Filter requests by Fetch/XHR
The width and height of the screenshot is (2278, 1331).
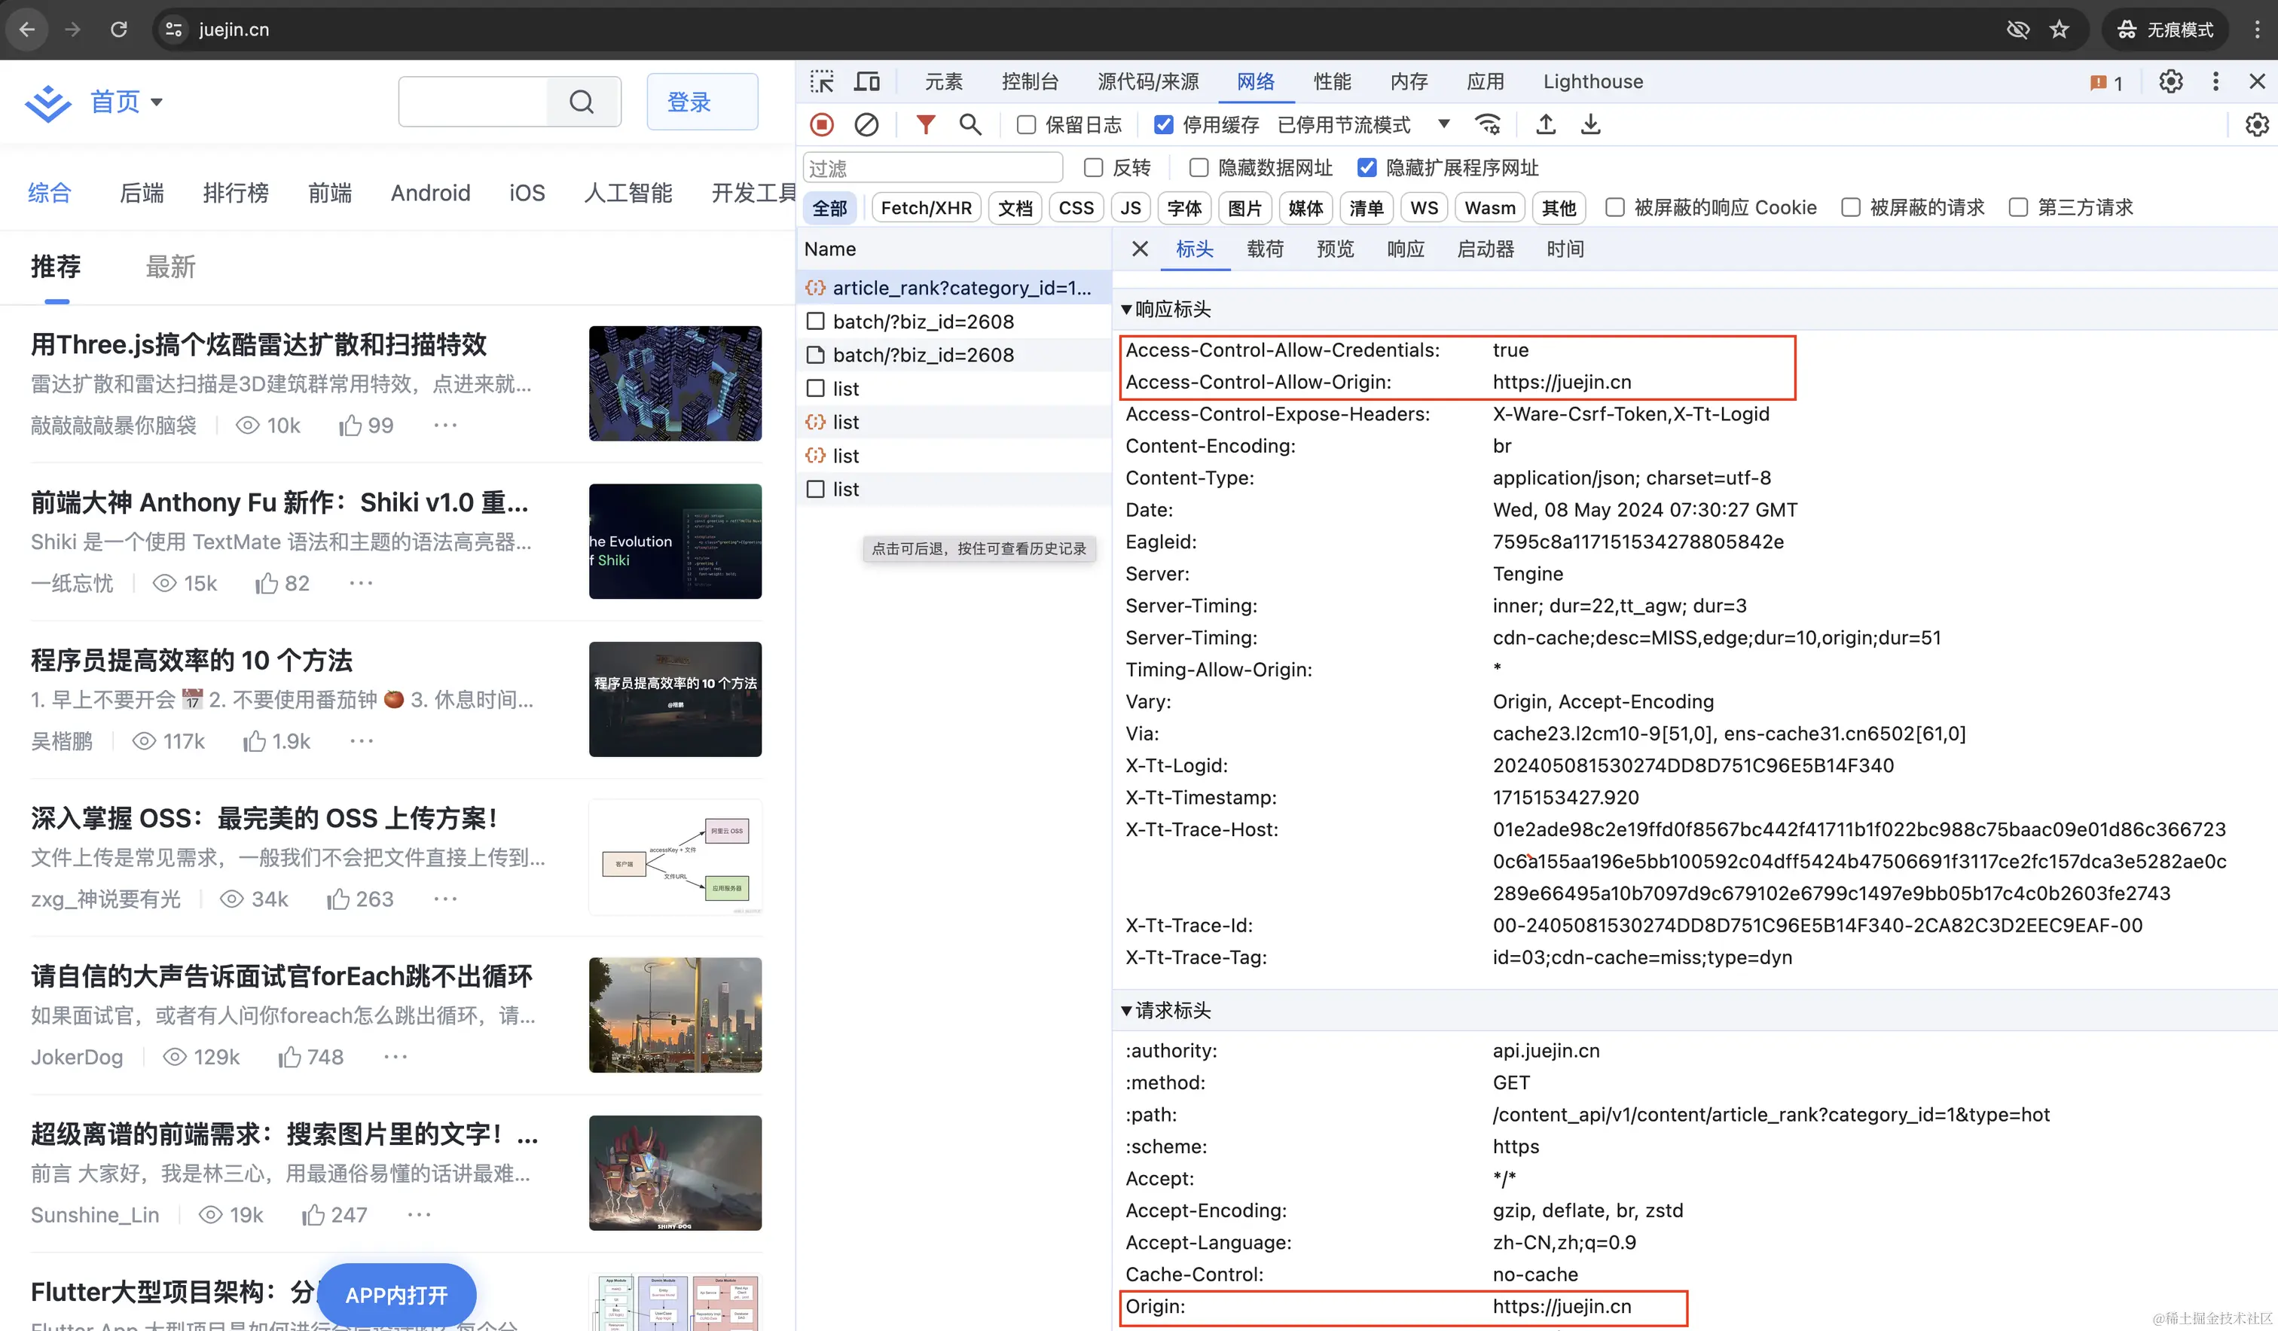(926, 208)
